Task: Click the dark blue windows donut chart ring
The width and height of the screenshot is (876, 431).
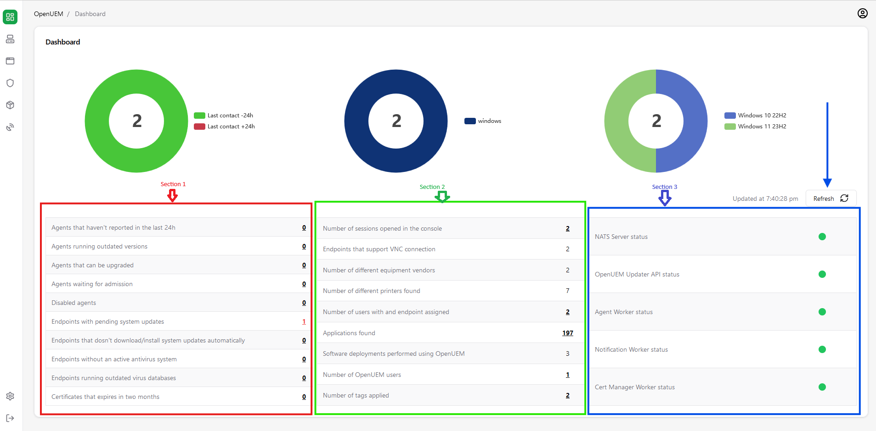Action: [x=356, y=121]
